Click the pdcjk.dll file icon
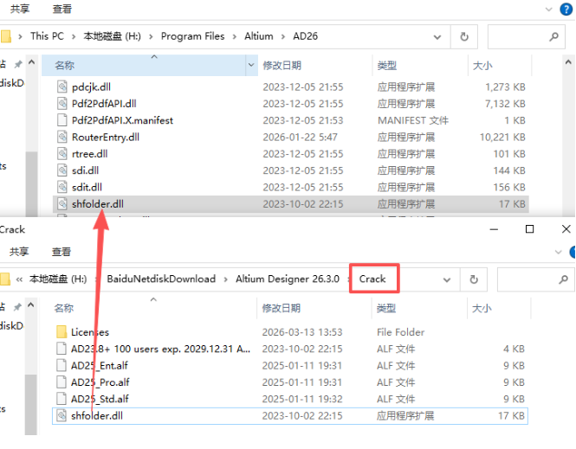Viewport: 576px width, 449px height. 61,87
